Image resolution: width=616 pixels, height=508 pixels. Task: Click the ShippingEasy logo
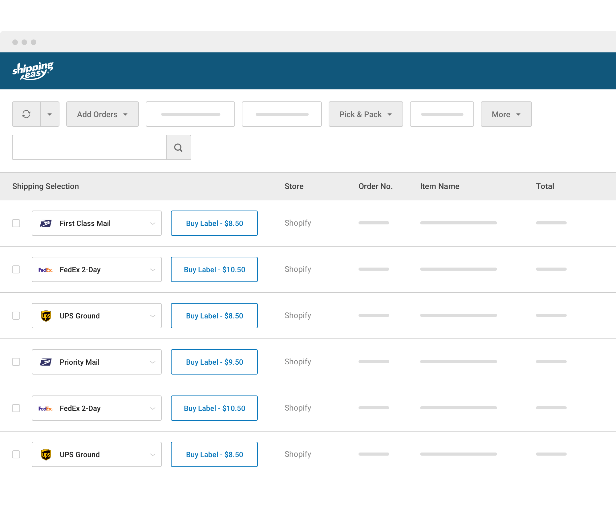pos(33,71)
